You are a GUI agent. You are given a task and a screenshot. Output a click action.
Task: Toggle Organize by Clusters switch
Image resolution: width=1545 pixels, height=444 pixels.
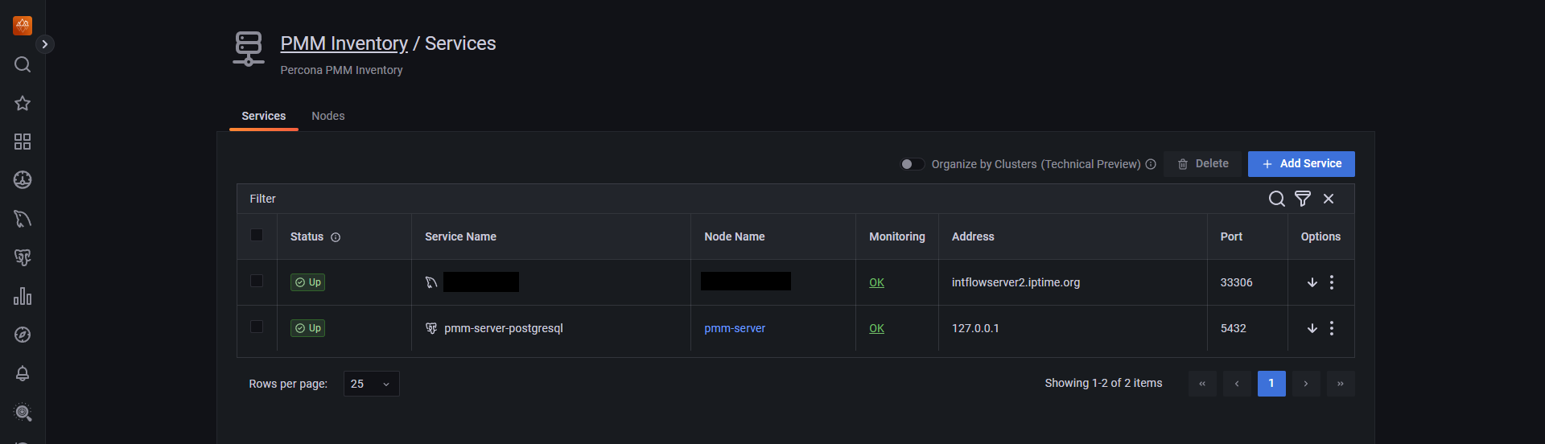(912, 164)
